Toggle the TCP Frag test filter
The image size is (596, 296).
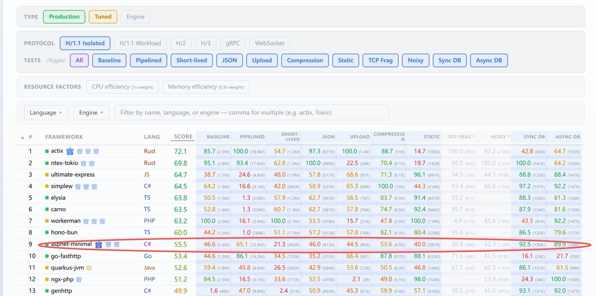click(380, 60)
